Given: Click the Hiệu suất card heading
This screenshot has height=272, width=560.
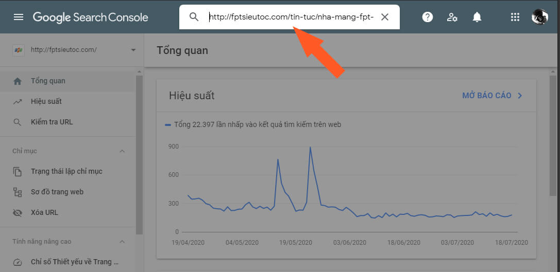Looking at the screenshot, I should click(192, 96).
